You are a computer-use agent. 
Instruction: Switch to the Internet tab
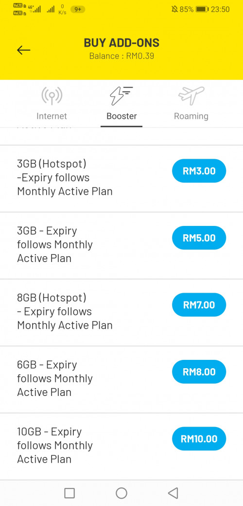52,116
